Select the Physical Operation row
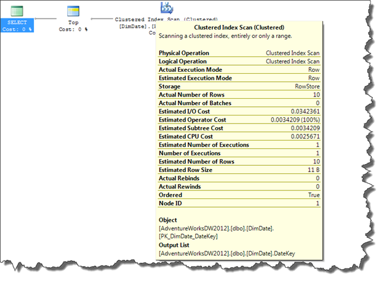Image resolution: width=384 pixels, height=282 pixels. (239, 53)
